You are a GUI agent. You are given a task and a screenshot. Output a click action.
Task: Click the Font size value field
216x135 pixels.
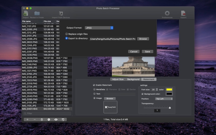pyautogui.click(x=153, y=90)
